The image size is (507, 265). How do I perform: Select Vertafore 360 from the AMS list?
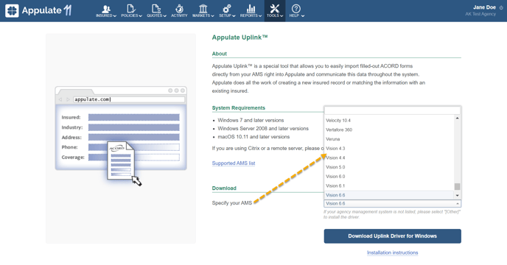389,130
